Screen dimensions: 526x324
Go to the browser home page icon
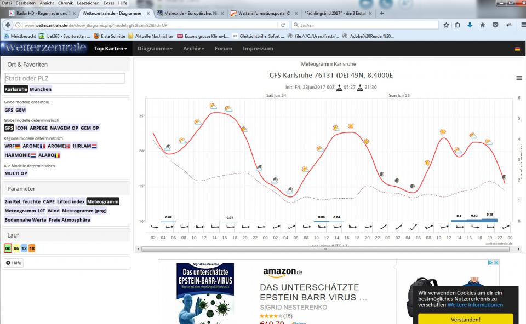(482, 25)
